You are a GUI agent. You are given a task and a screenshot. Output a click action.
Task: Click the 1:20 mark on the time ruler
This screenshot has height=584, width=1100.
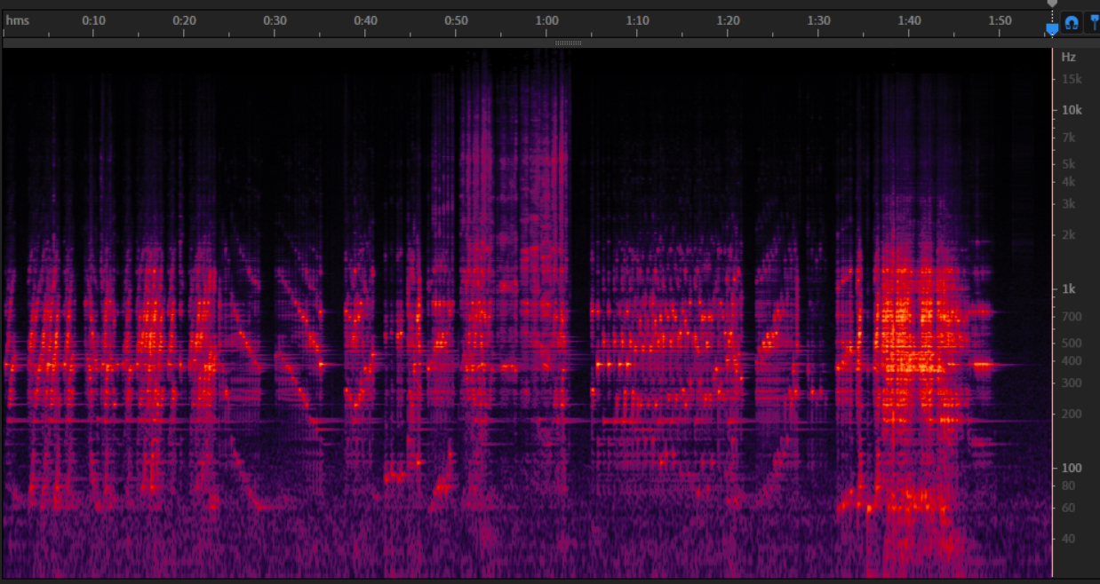point(729,20)
